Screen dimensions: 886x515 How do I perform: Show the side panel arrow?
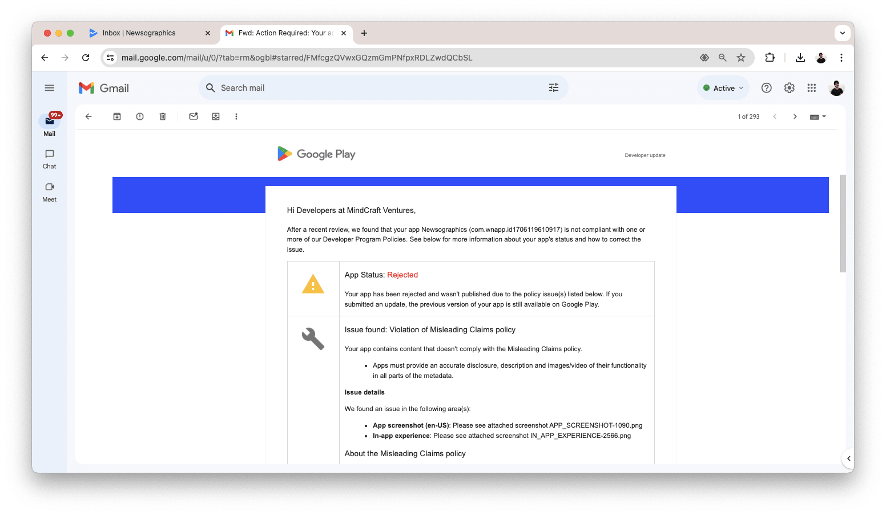tap(848, 458)
